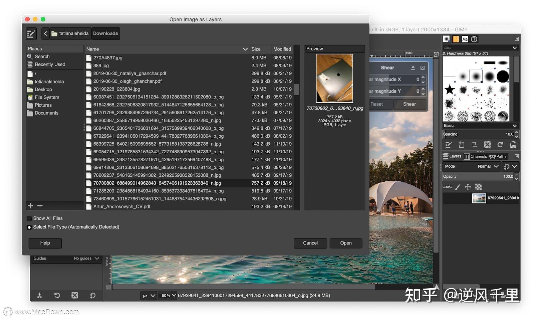Click the type-a-file-name pencil icon
This screenshot has width=534, height=318.
pos(31,34)
